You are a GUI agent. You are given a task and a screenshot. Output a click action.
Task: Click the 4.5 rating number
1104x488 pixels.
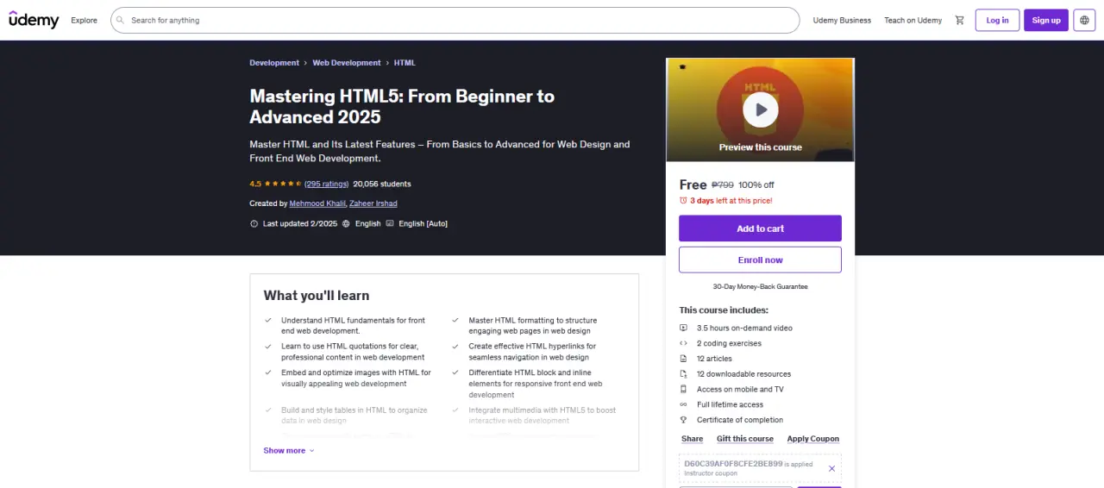click(255, 184)
